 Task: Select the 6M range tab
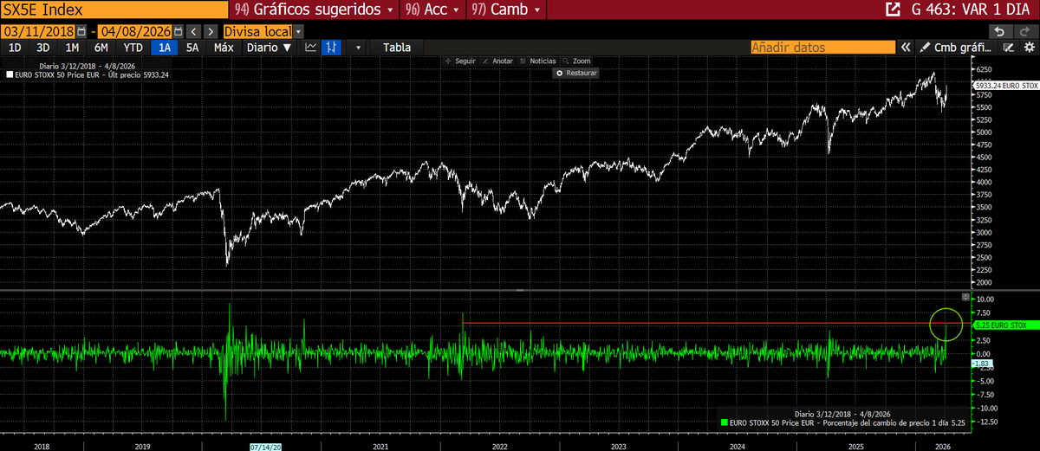click(101, 48)
